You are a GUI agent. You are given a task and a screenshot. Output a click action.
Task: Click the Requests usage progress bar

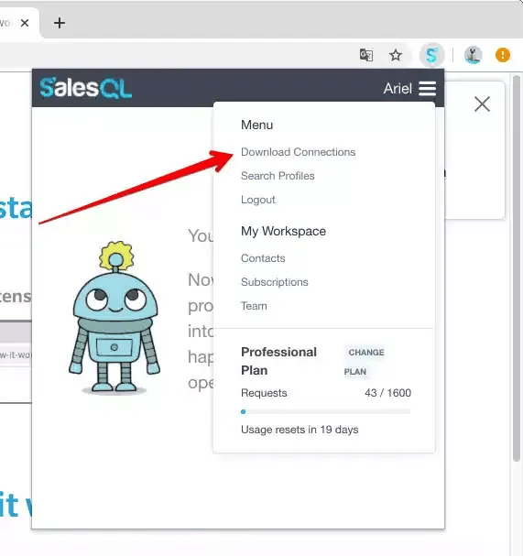pyautogui.click(x=325, y=411)
